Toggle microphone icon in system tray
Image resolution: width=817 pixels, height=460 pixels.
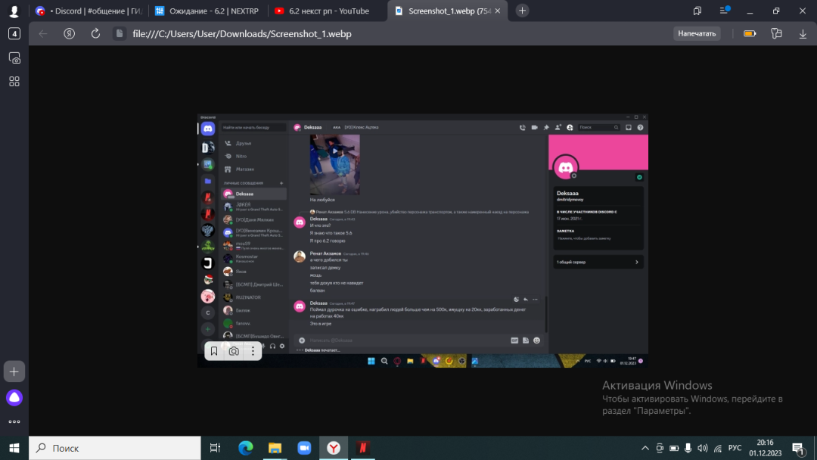coord(689,448)
